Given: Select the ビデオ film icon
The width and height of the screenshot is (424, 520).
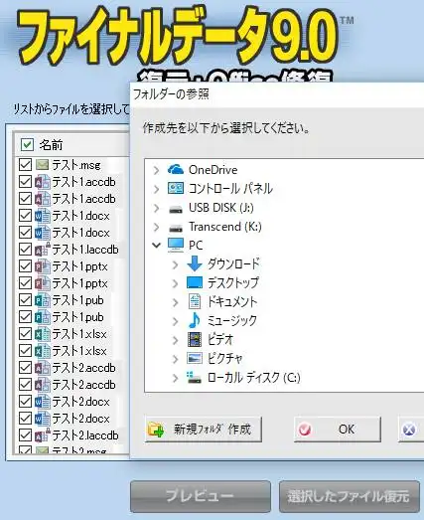Looking at the screenshot, I should point(195,339).
